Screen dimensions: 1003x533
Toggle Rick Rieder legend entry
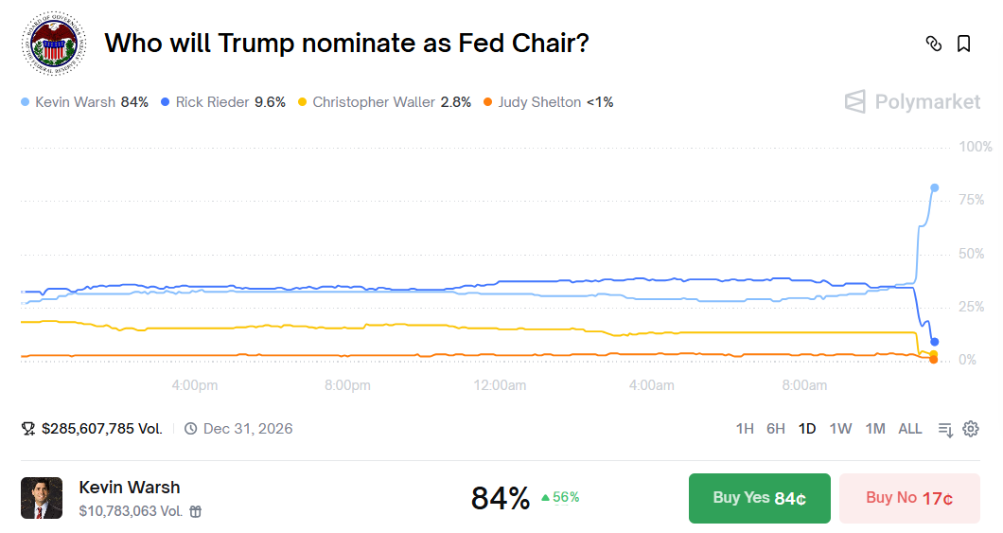point(223,102)
